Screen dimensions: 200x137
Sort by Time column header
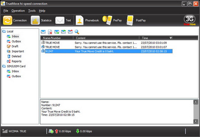pos(156,38)
